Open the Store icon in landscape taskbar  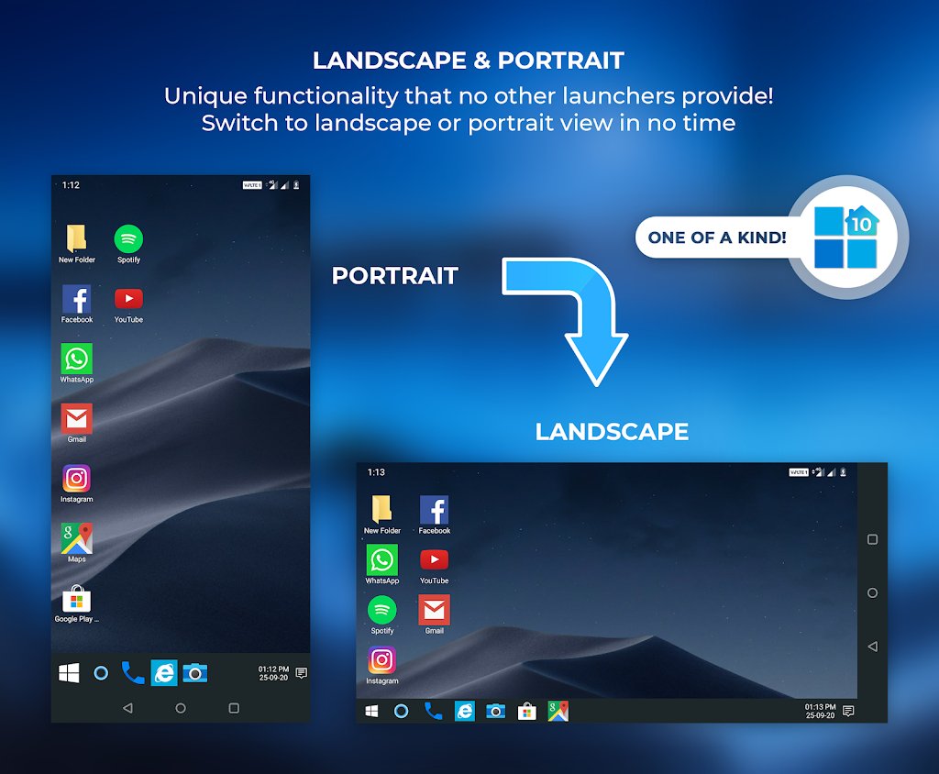526,711
